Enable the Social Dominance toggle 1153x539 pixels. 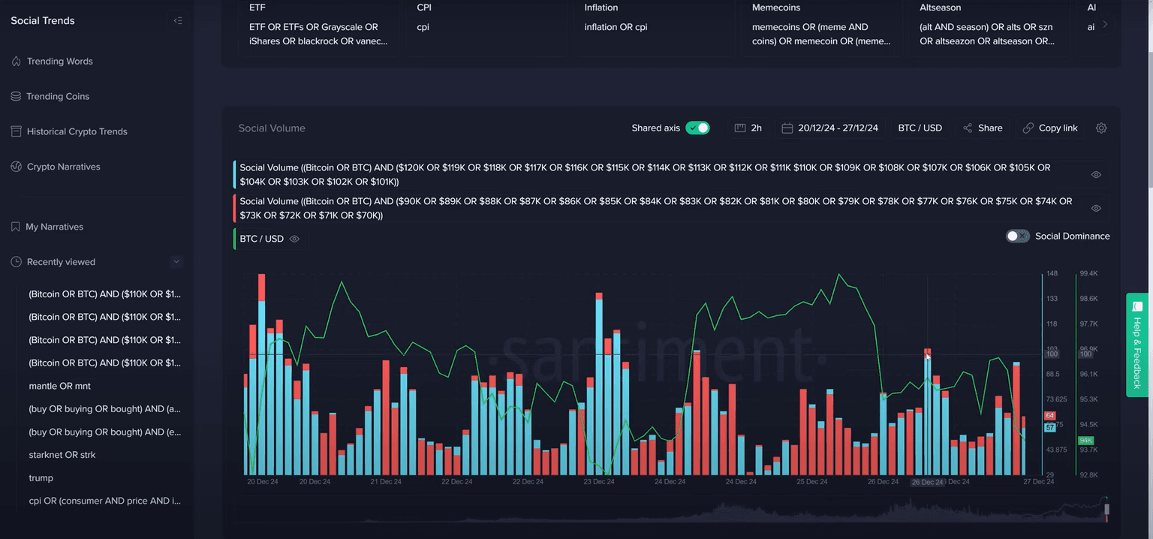tap(1017, 236)
